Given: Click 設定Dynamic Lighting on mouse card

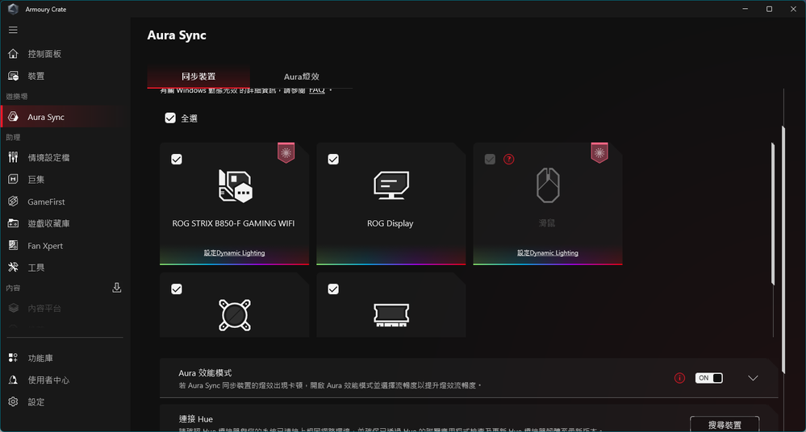Looking at the screenshot, I should 548,253.
